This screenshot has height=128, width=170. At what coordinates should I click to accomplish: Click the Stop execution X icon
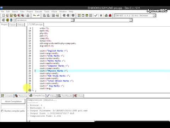coord(101,15)
